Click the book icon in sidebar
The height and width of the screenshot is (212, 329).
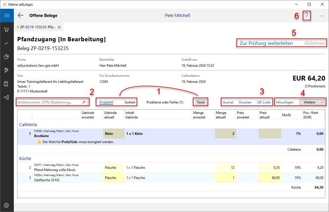coord(6,84)
